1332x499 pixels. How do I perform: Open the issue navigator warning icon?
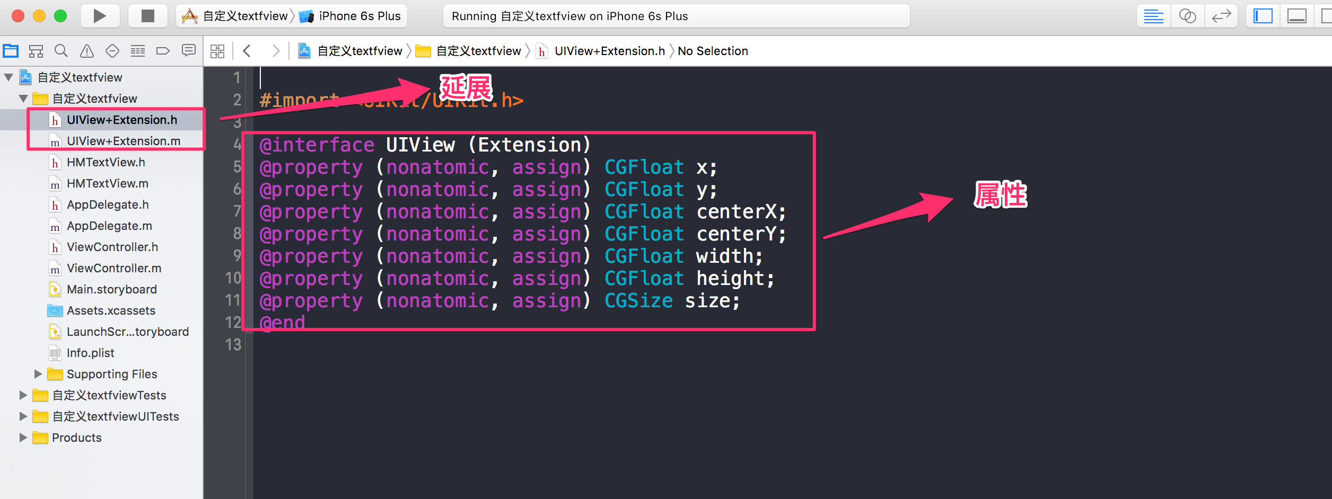[87, 51]
